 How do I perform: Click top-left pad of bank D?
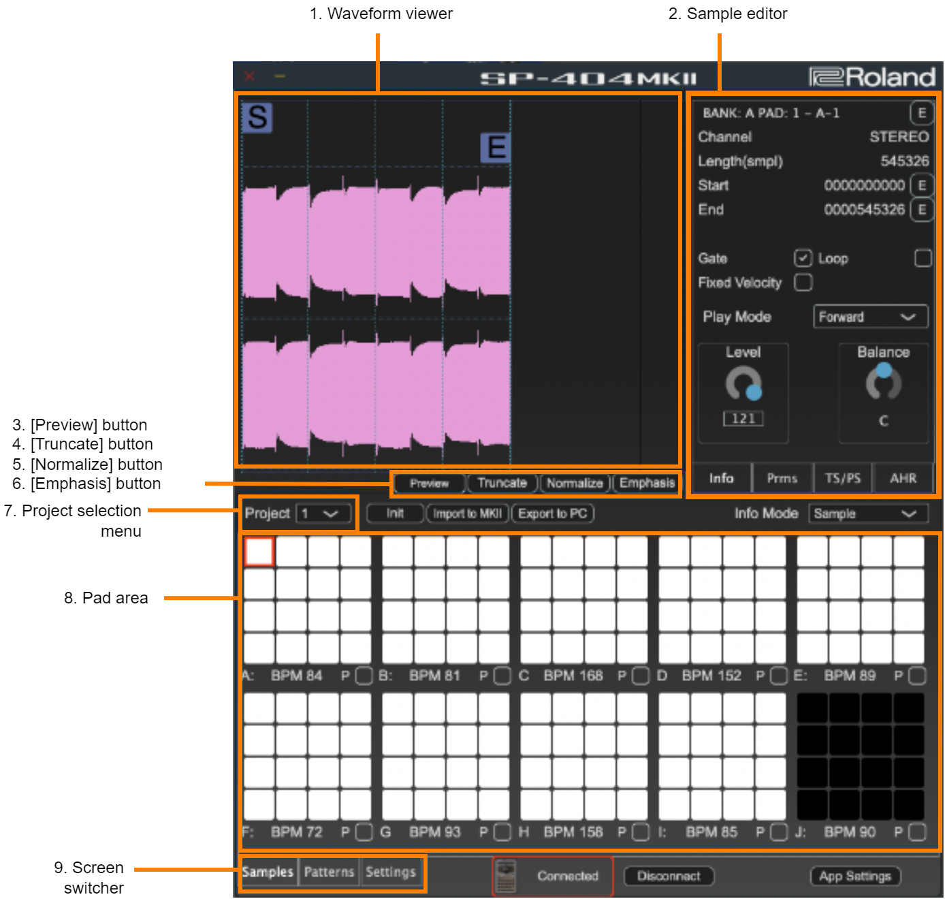674,552
